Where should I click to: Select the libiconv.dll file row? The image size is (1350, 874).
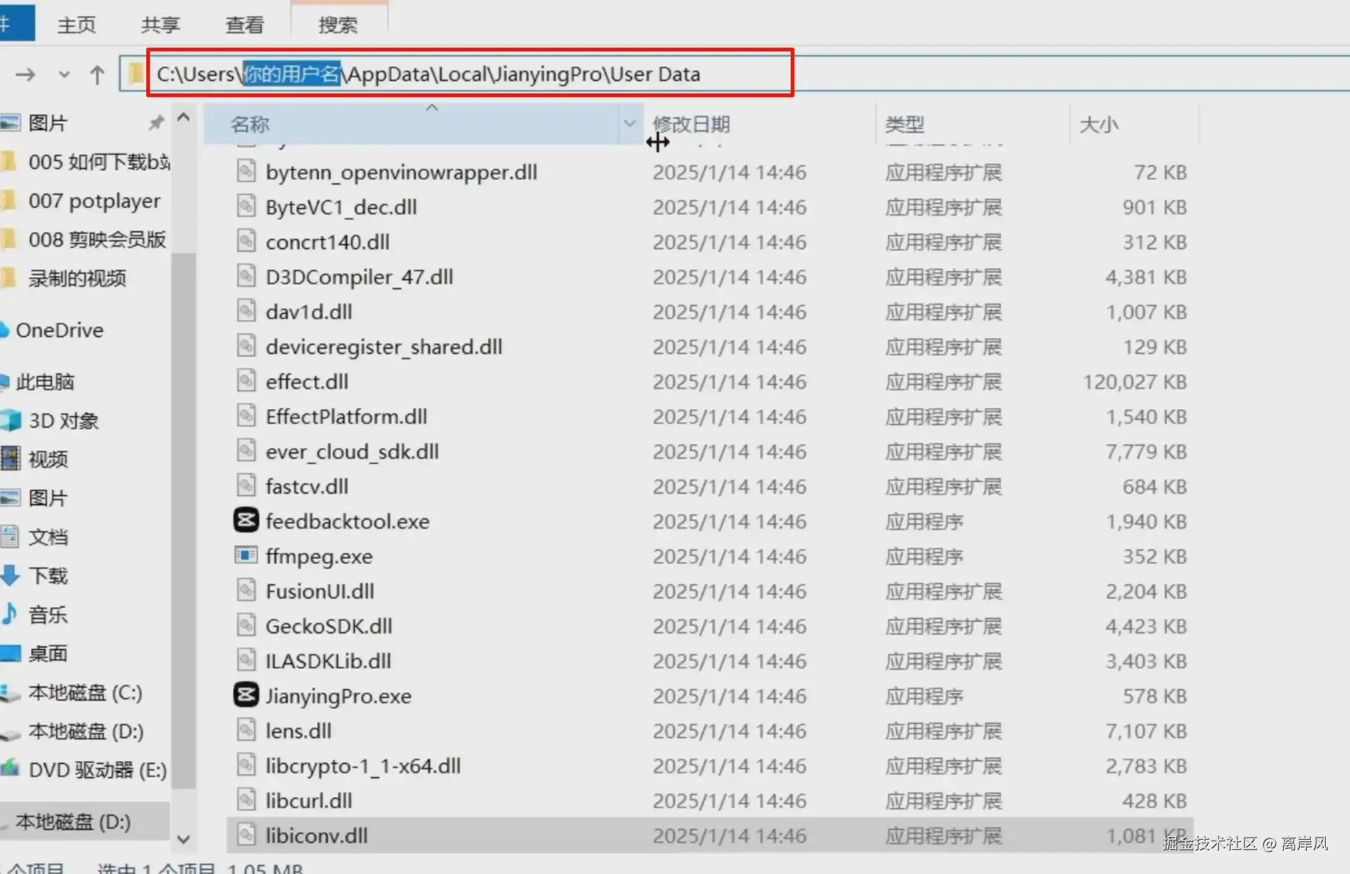317,835
